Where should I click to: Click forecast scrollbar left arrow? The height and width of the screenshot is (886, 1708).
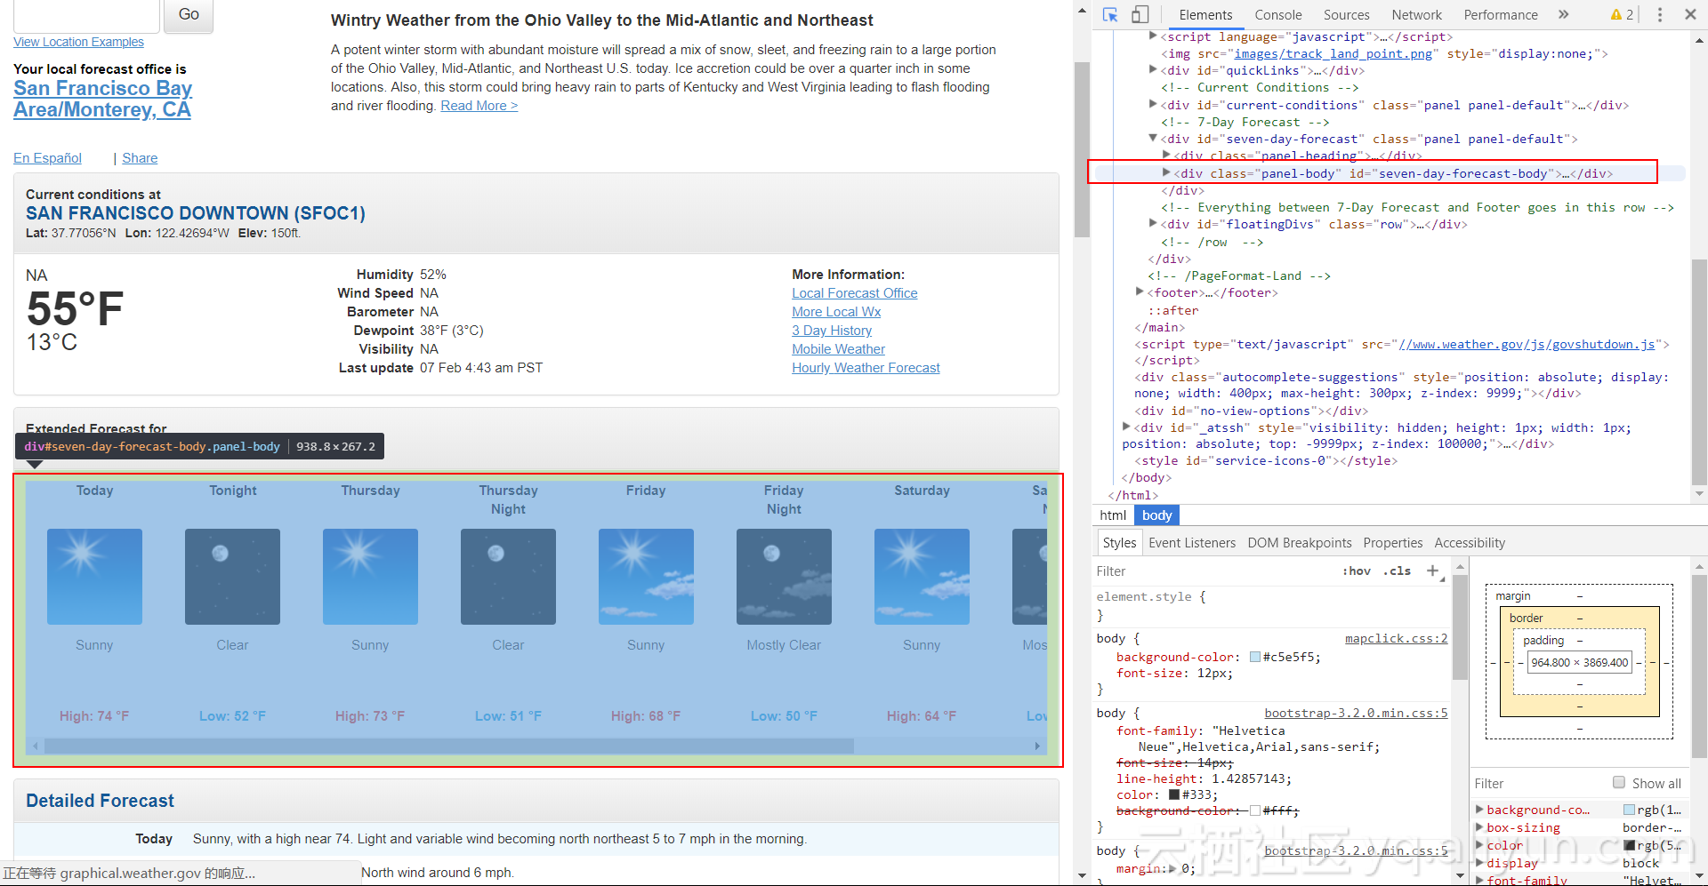36,746
